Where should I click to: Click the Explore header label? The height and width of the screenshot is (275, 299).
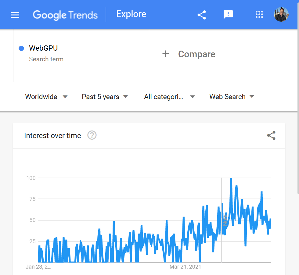click(131, 14)
